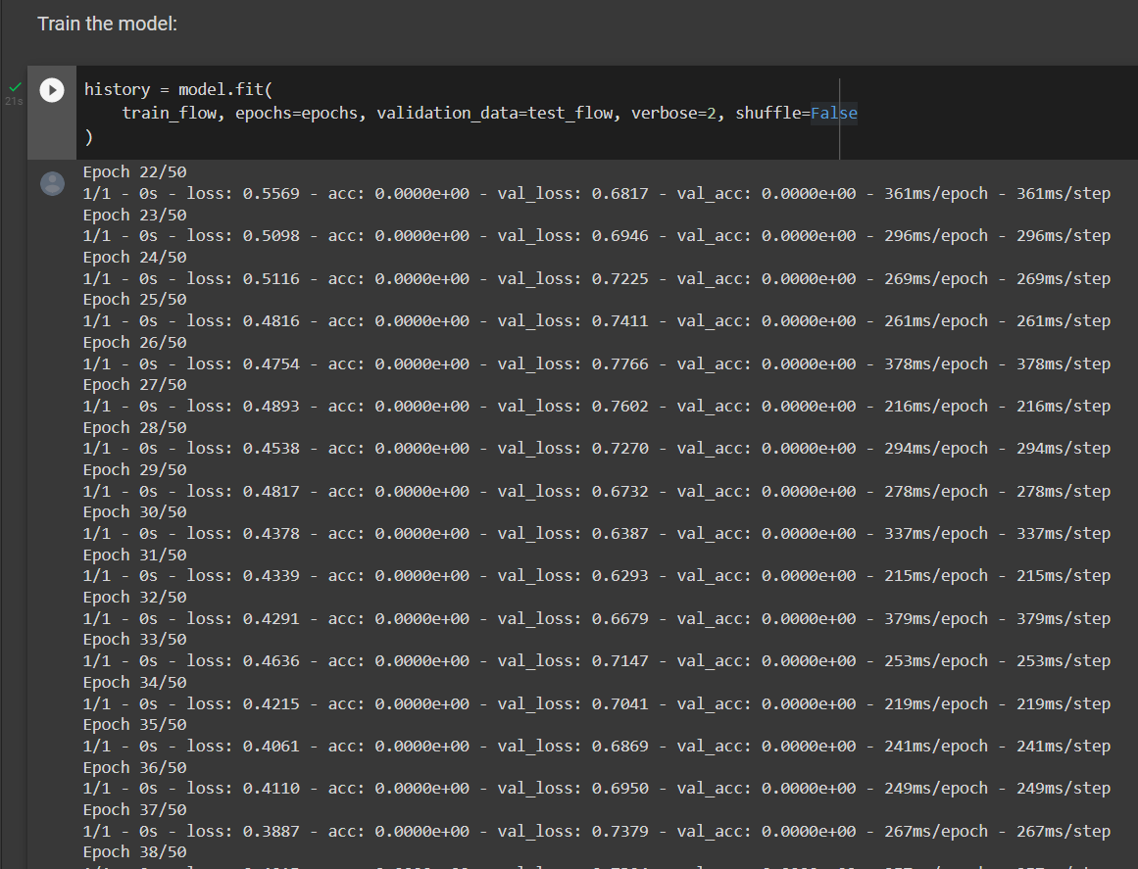Click the user avatar beside the output

[x=51, y=183]
